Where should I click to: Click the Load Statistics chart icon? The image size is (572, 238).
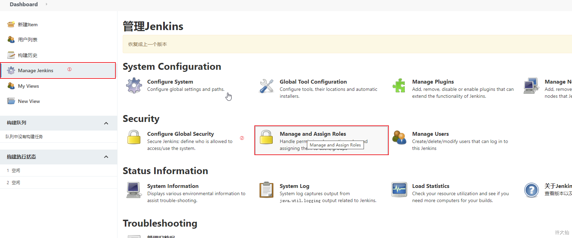coord(399,190)
